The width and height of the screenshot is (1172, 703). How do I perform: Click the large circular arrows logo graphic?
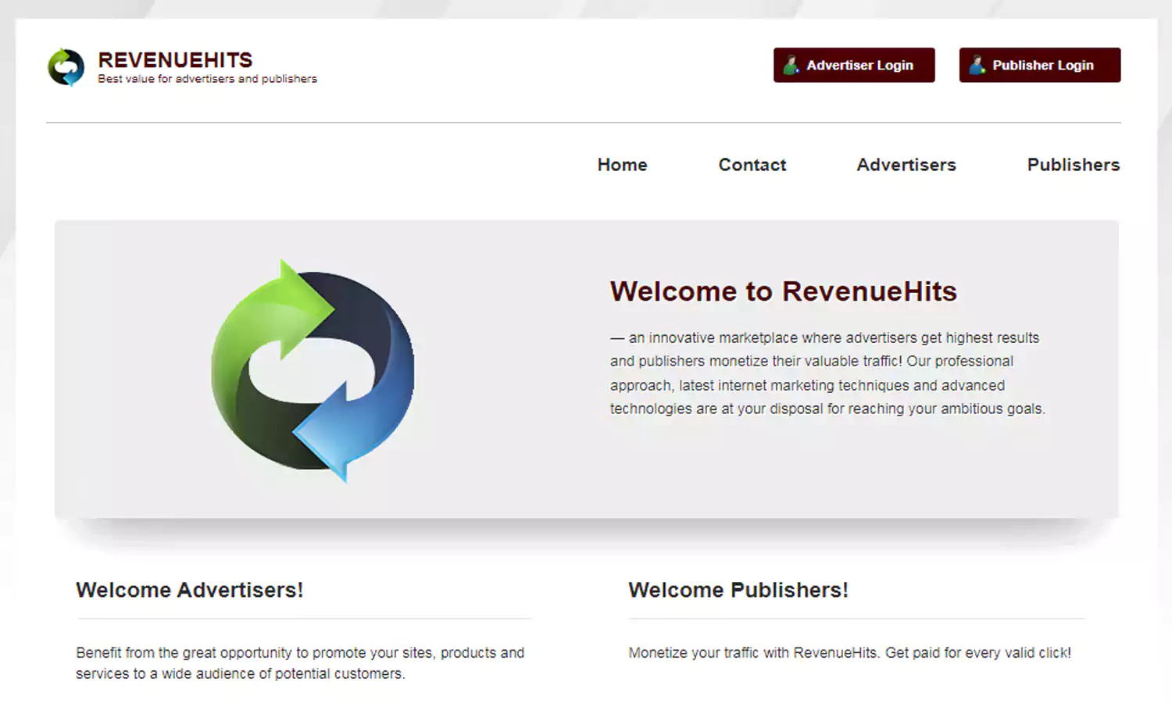pos(313,371)
